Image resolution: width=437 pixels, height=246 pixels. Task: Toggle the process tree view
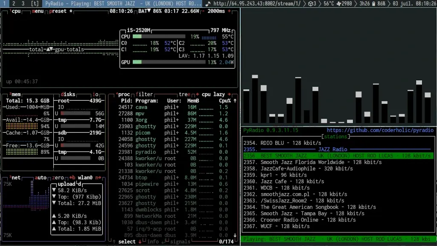tap(184, 94)
